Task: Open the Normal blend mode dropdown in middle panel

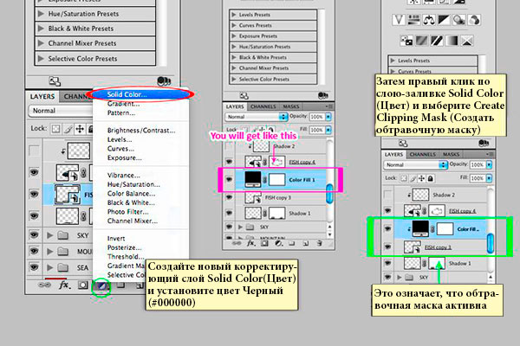Action: click(x=256, y=117)
